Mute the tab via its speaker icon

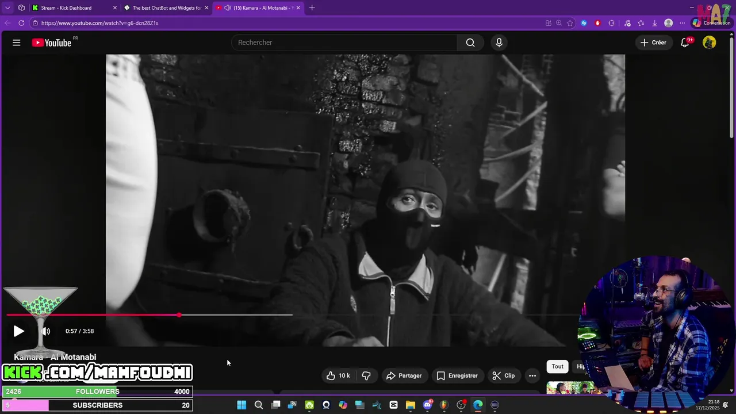tap(227, 8)
